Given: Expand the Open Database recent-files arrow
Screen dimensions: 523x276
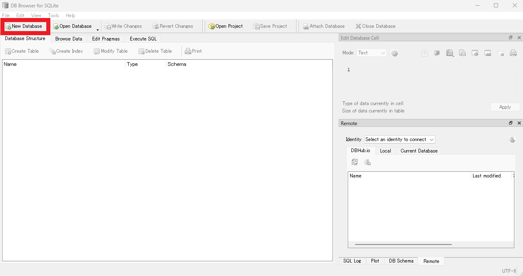Looking at the screenshot, I should pos(97,29).
